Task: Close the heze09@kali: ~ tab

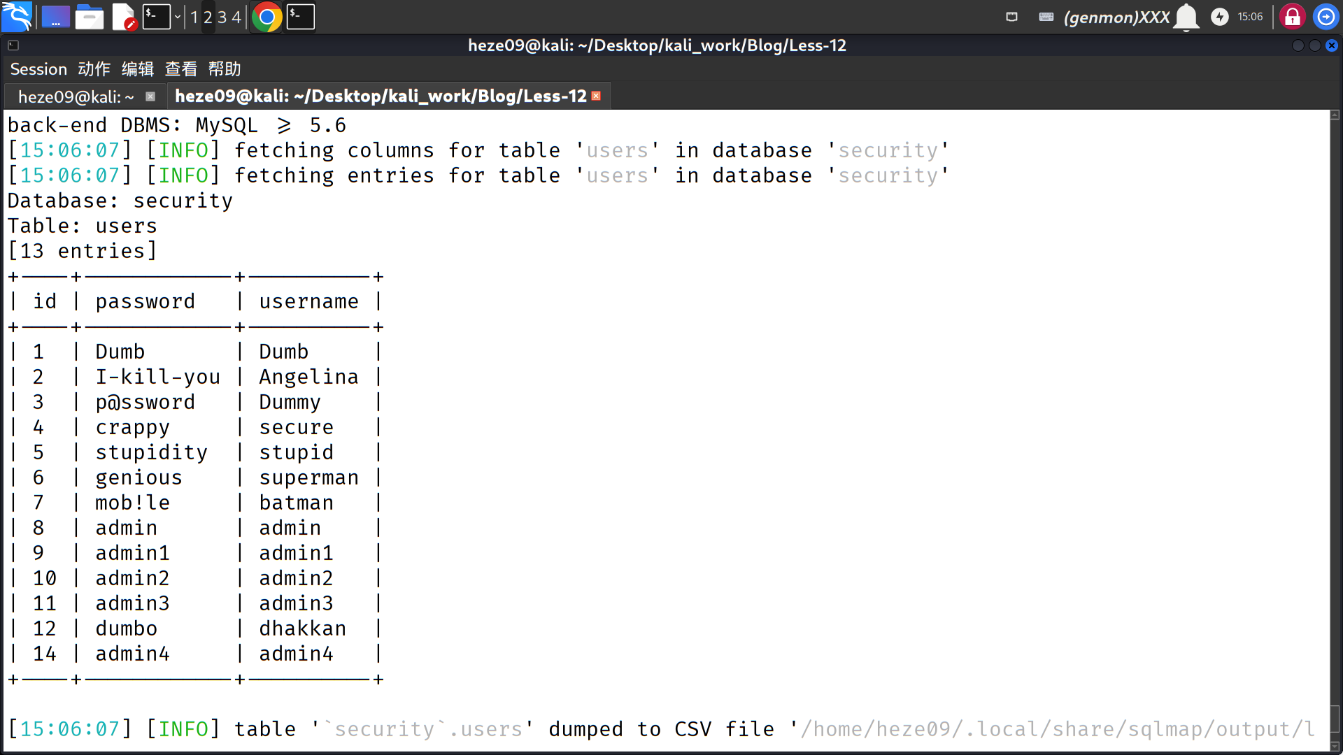Action: click(x=150, y=96)
